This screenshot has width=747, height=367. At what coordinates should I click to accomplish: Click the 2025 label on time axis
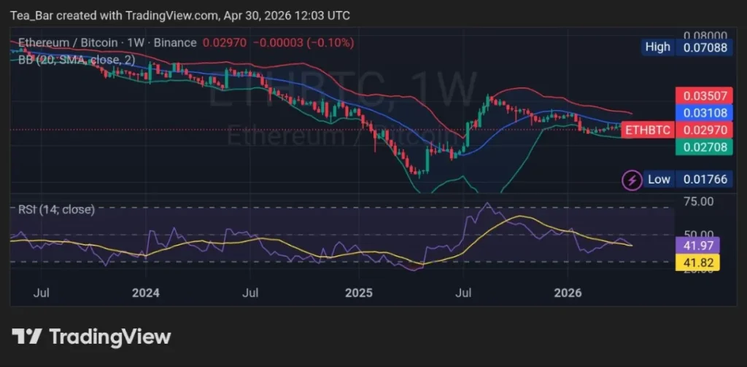(x=358, y=293)
